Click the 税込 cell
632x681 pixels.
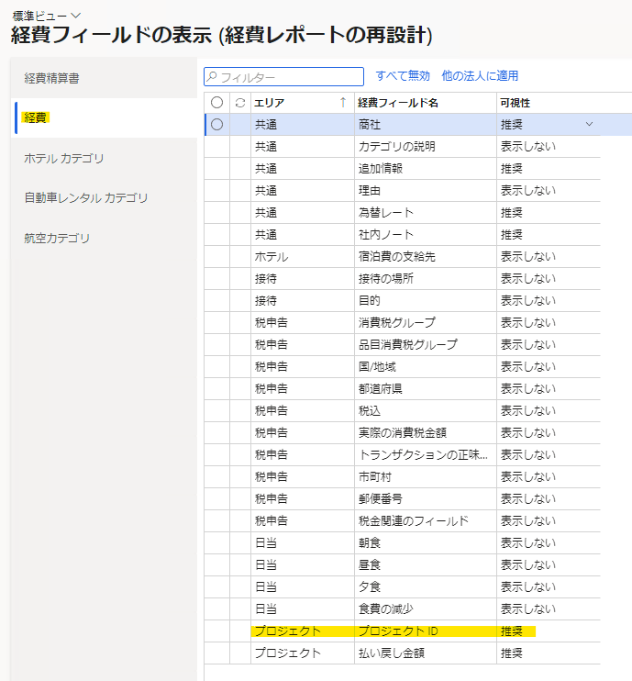pos(426,411)
